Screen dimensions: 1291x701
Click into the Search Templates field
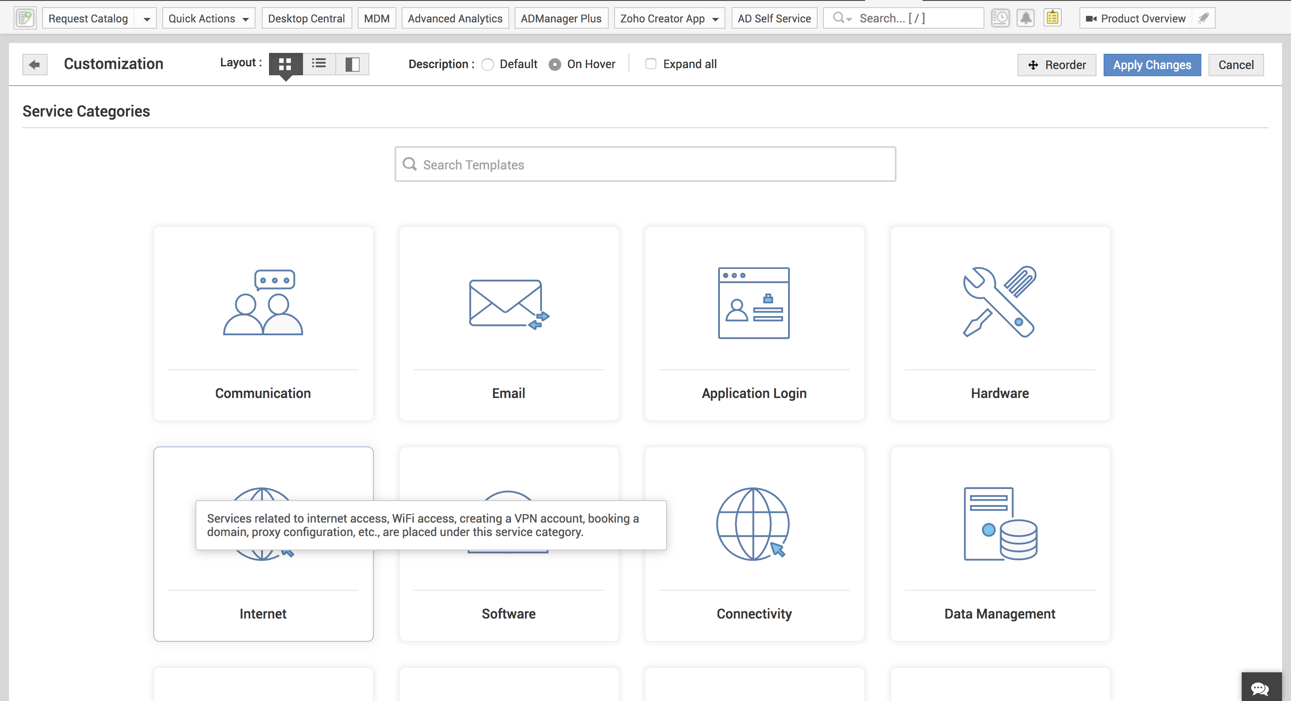click(x=645, y=164)
